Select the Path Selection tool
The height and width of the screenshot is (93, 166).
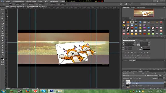[2, 48]
